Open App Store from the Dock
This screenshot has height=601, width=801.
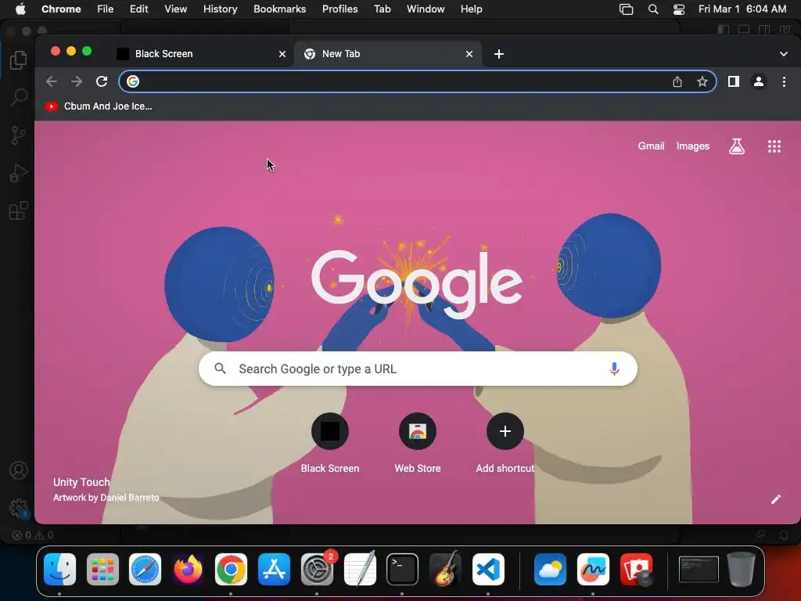pyautogui.click(x=274, y=569)
